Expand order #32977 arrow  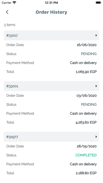(96, 137)
